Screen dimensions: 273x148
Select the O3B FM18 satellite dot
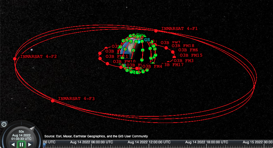pyautogui.click(x=166, y=48)
